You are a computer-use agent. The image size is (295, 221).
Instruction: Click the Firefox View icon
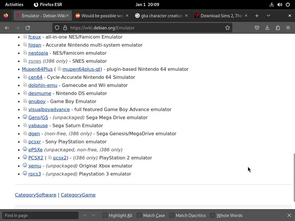coord(6,16)
